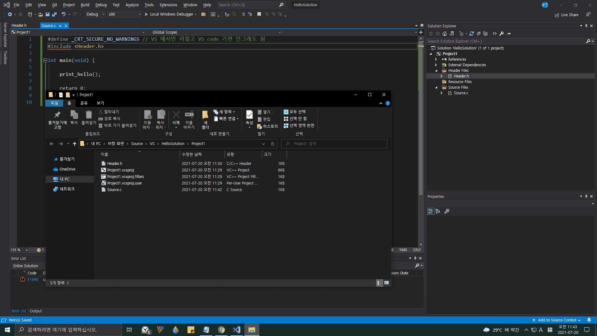Open Visual Studio from Windows taskbar

tap(236, 330)
